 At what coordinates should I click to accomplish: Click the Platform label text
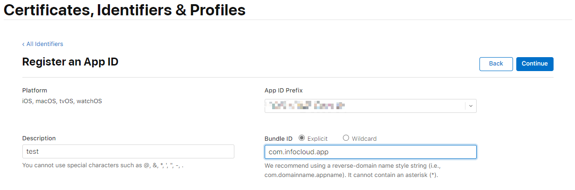tap(35, 91)
